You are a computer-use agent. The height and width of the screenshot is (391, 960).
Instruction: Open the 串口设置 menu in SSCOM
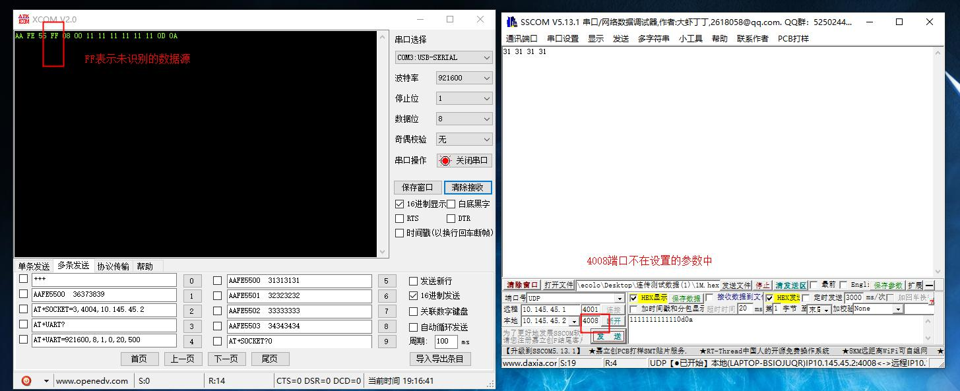coord(562,39)
